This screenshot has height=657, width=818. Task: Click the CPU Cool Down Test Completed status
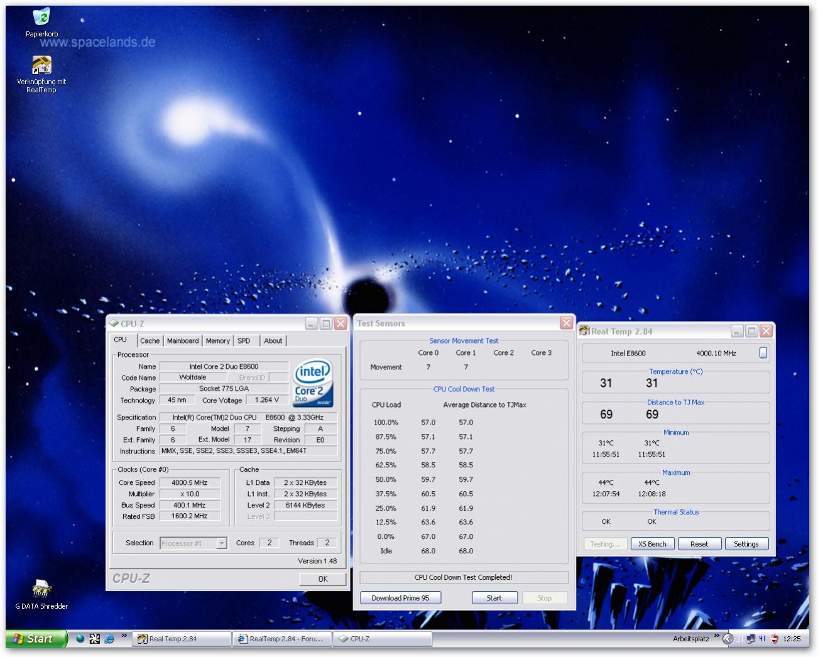click(464, 577)
